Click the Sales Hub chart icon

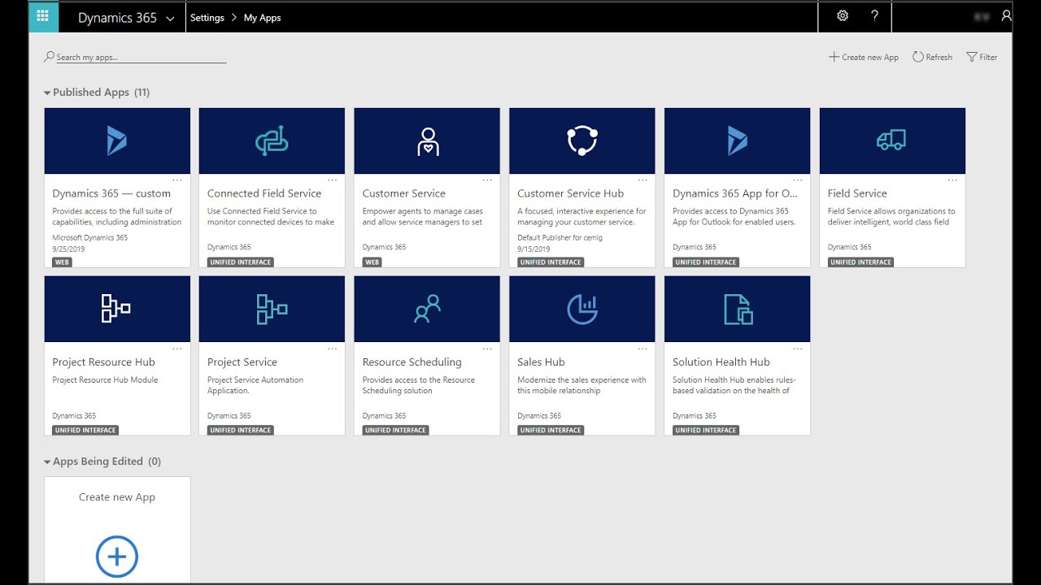pos(582,309)
